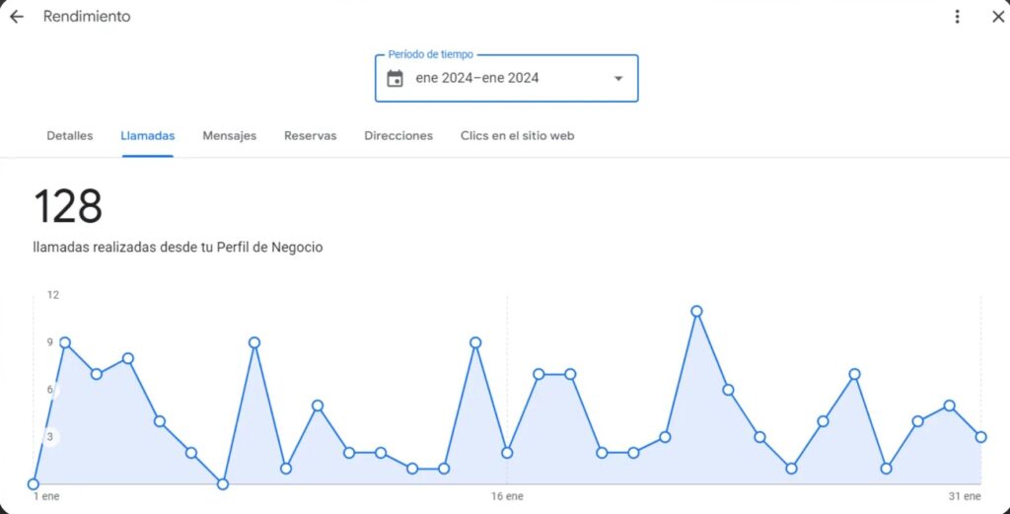The width and height of the screenshot is (1010, 514).
Task: Select the 'ene 2024–ene 2024' period value
Action: coord(477,79)
